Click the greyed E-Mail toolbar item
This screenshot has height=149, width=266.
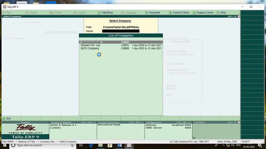point(56,12)
